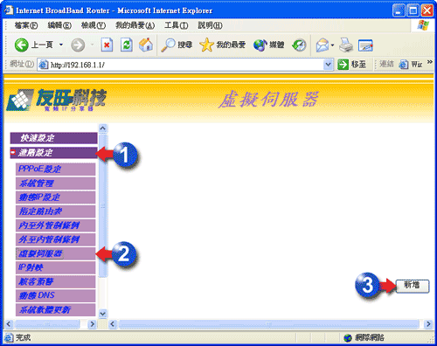Click the 新增 button

point(413,286)
